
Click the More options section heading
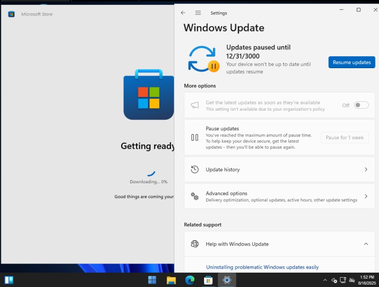(x=200, y=86)
